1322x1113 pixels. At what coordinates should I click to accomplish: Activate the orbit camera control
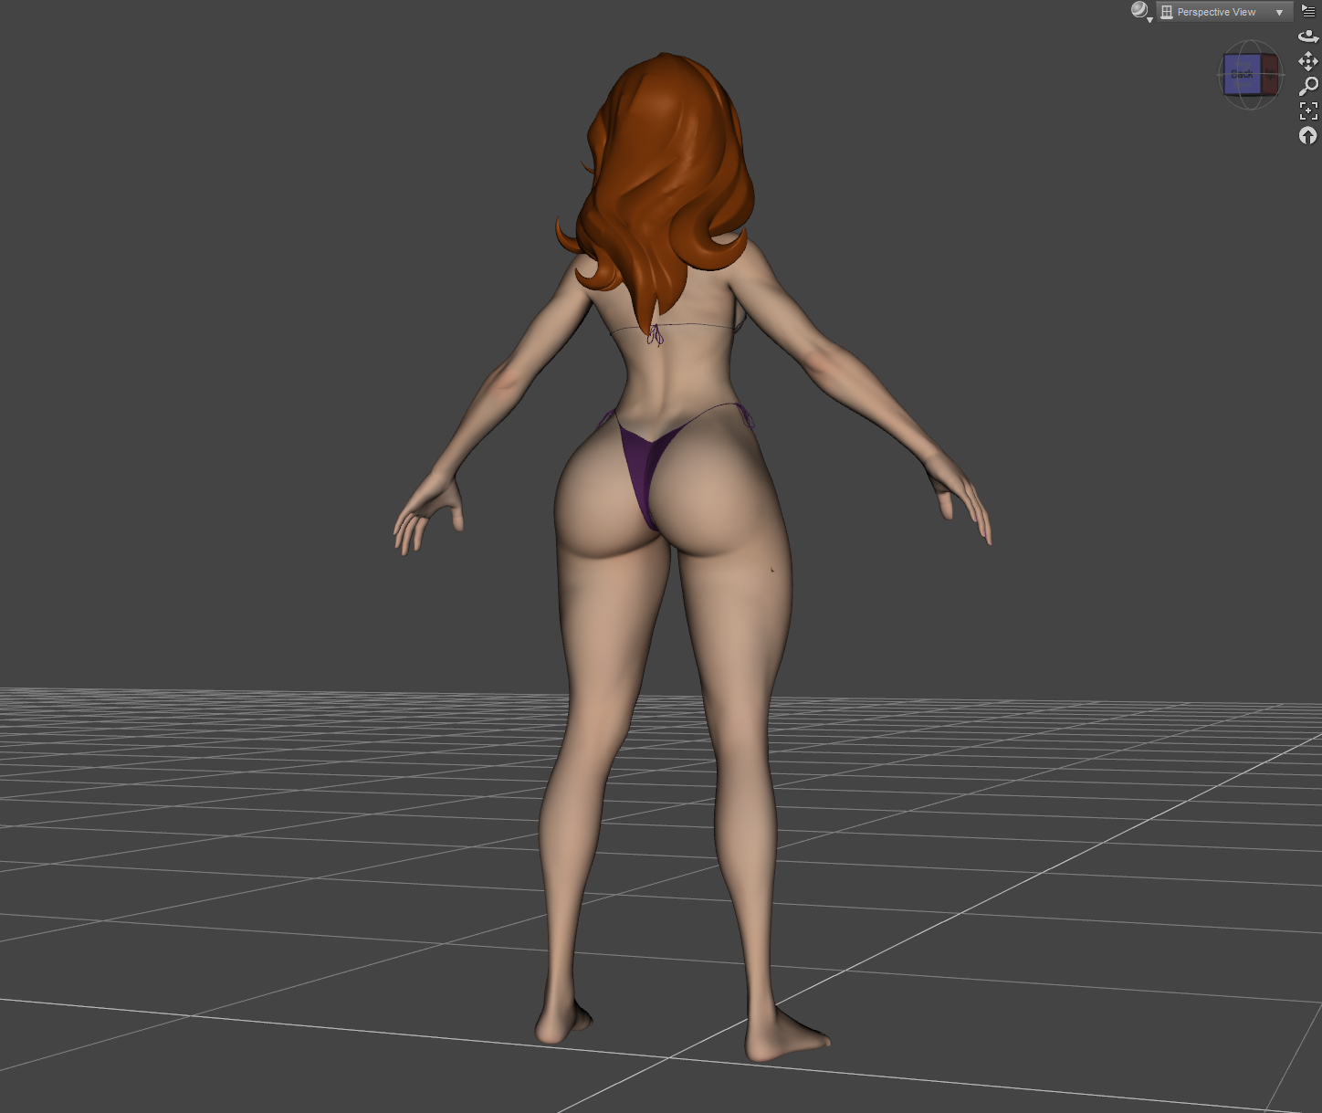pyautogui.click(x=1308, y=37)
